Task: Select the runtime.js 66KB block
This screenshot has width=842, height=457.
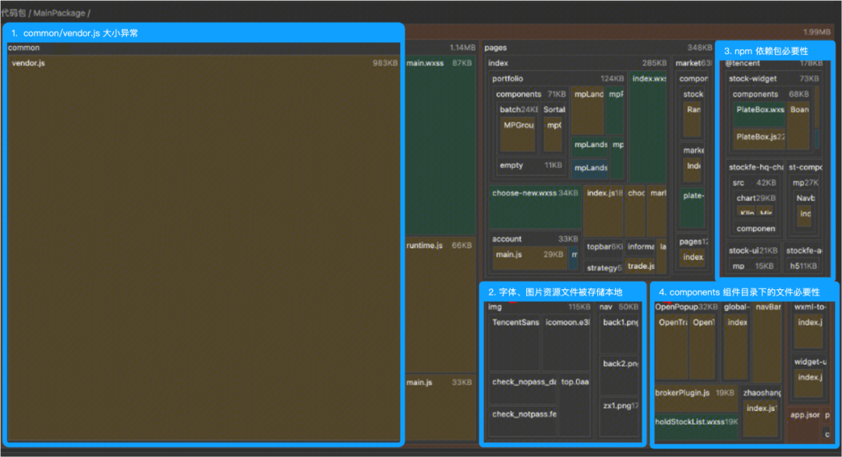Action: [440, 304]
